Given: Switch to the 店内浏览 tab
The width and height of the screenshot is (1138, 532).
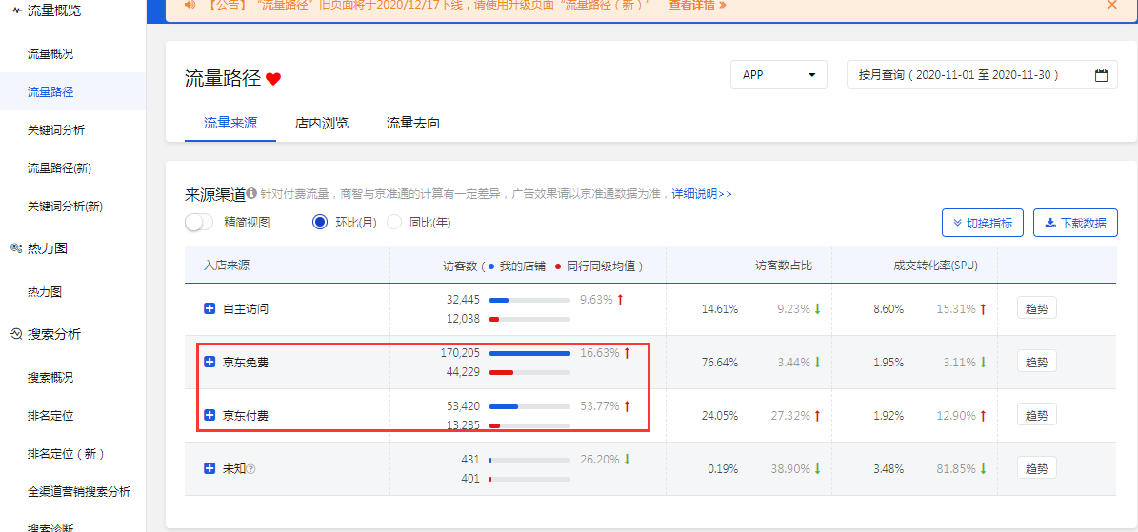Looking at the screenshot, I should [322, 123].
